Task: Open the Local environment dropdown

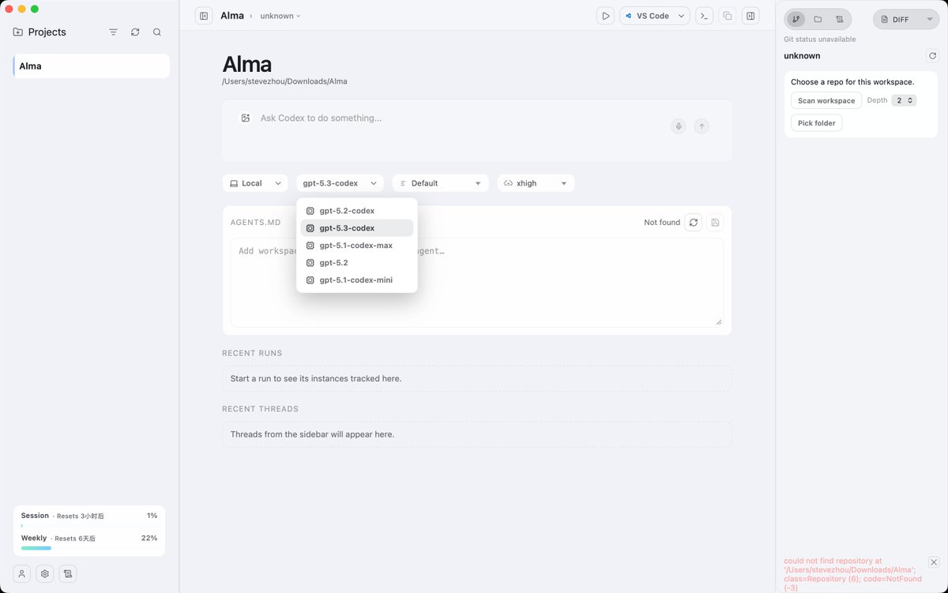Action: pyautogui.click(x=254, y=183)
